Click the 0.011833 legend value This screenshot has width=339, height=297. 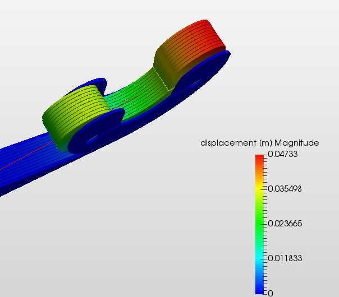(x=285, y=258)
